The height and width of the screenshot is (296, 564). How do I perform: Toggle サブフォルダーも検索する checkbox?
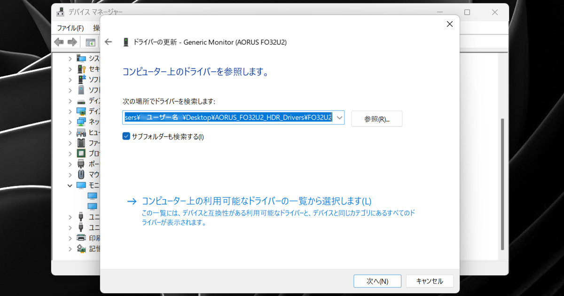click(x=126, y=137)
